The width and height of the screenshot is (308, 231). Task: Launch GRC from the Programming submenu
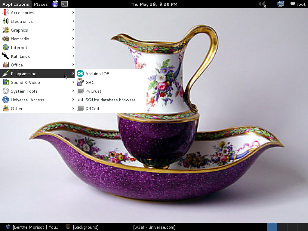(x=111, y=82)
